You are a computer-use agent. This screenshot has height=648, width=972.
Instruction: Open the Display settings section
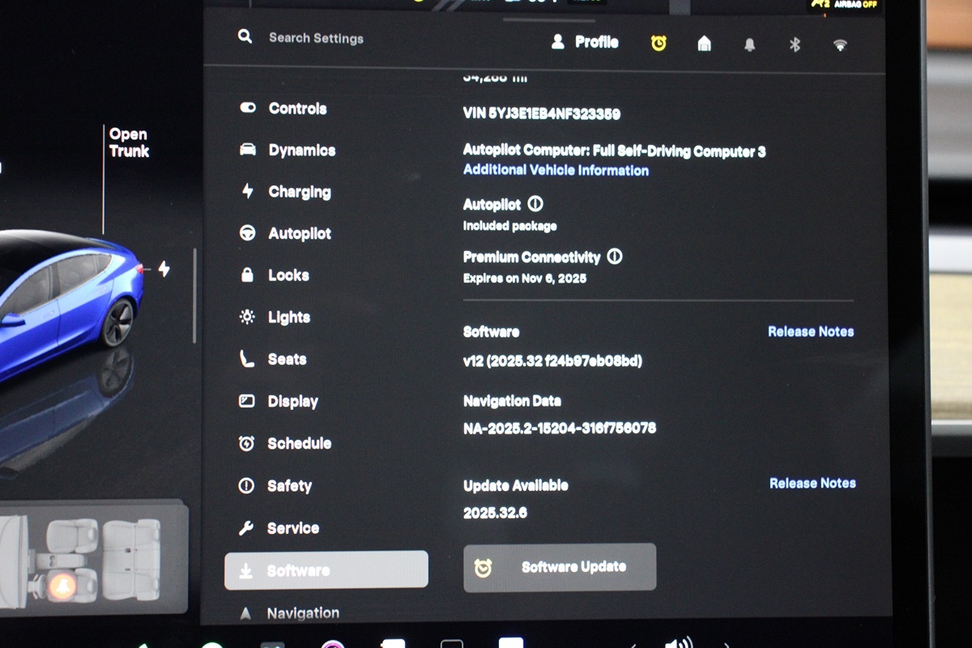pyautogui.click(x=292, y=402)
